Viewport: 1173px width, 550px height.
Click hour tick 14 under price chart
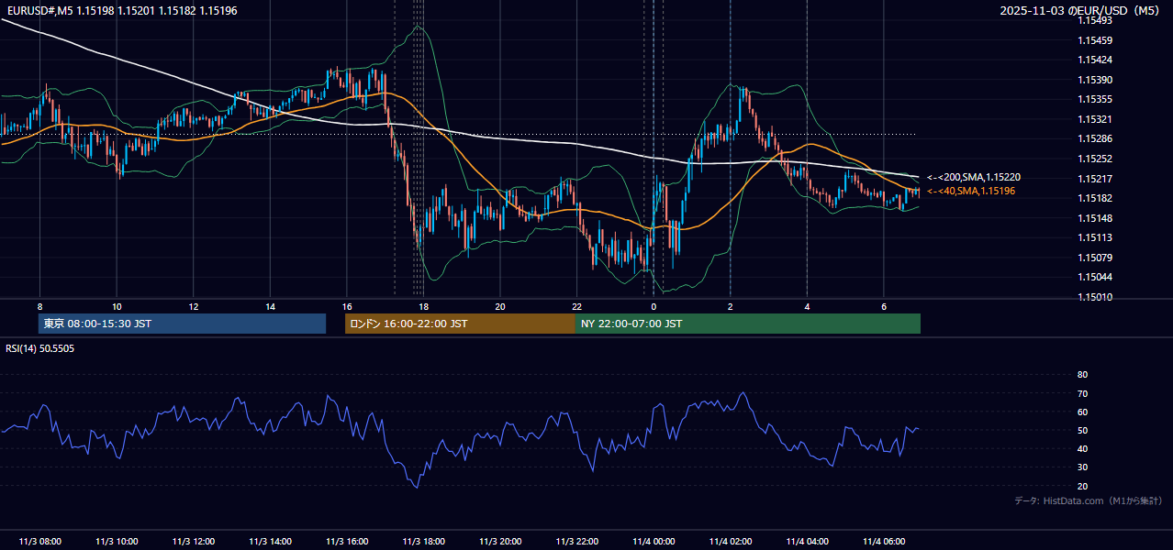(270, 306)
